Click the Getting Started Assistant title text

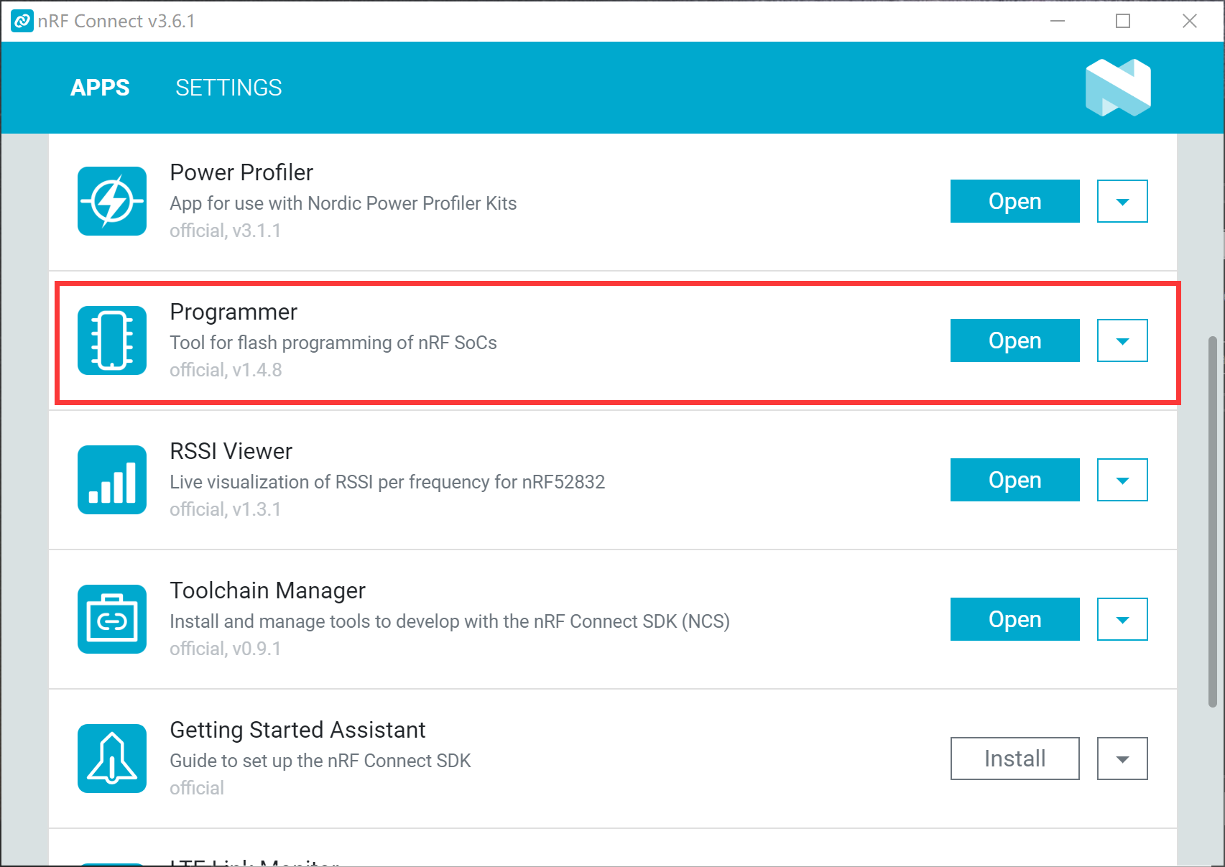297,731
